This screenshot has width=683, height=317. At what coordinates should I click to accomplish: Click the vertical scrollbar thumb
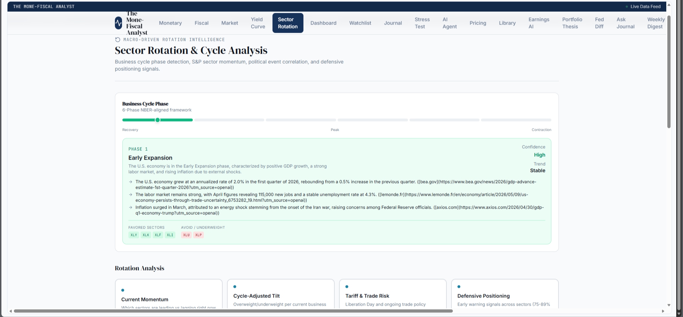click(669, 72)
